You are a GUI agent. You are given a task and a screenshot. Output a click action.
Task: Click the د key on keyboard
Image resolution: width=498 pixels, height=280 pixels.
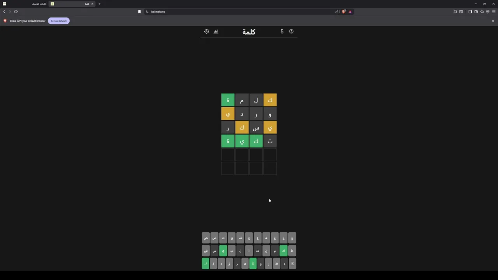pos(284,264)
